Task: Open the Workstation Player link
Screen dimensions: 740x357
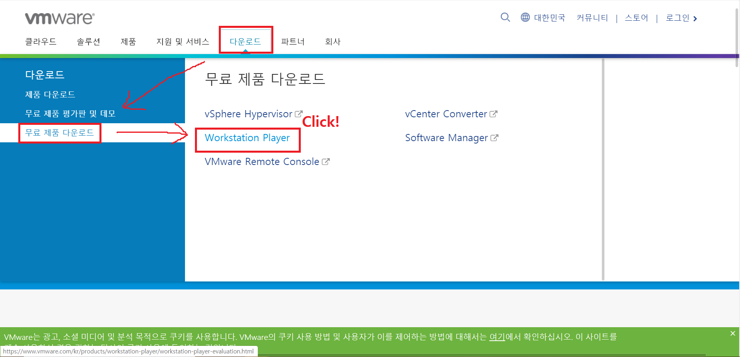Action: click(247, 138)
